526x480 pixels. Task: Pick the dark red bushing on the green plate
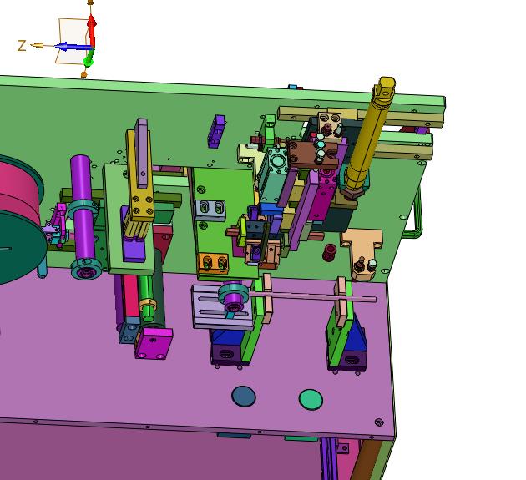point(330,252)
